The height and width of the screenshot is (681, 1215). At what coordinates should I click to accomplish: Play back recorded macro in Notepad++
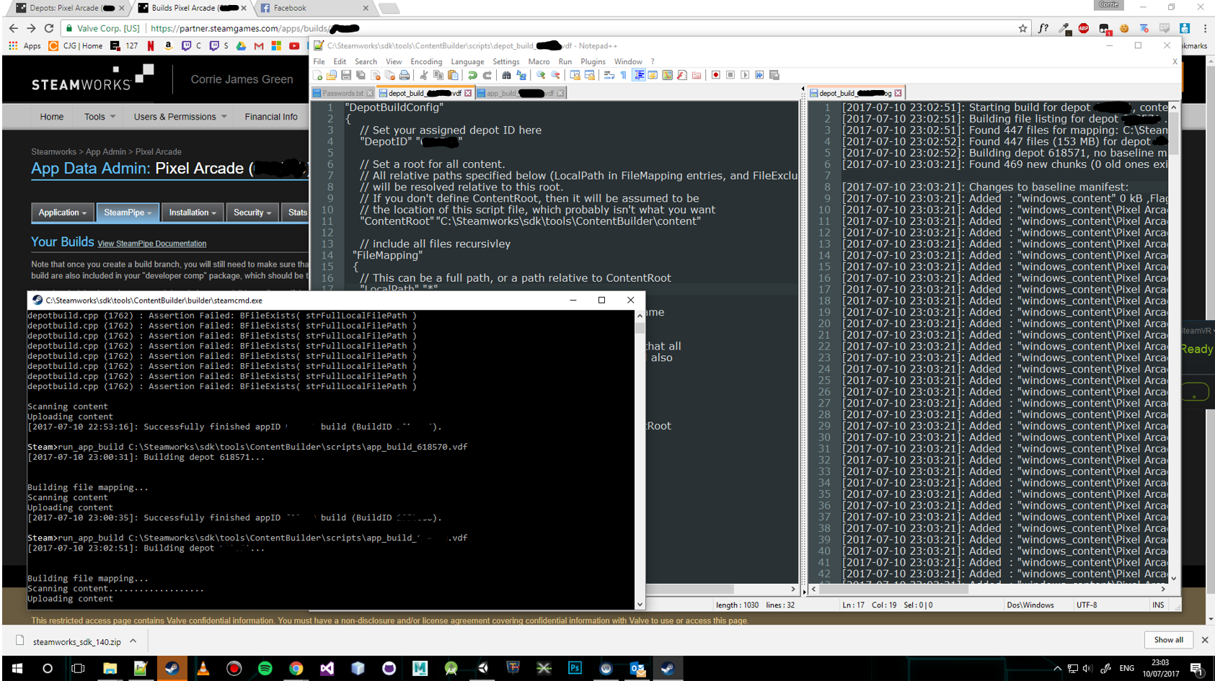[745, 75]
